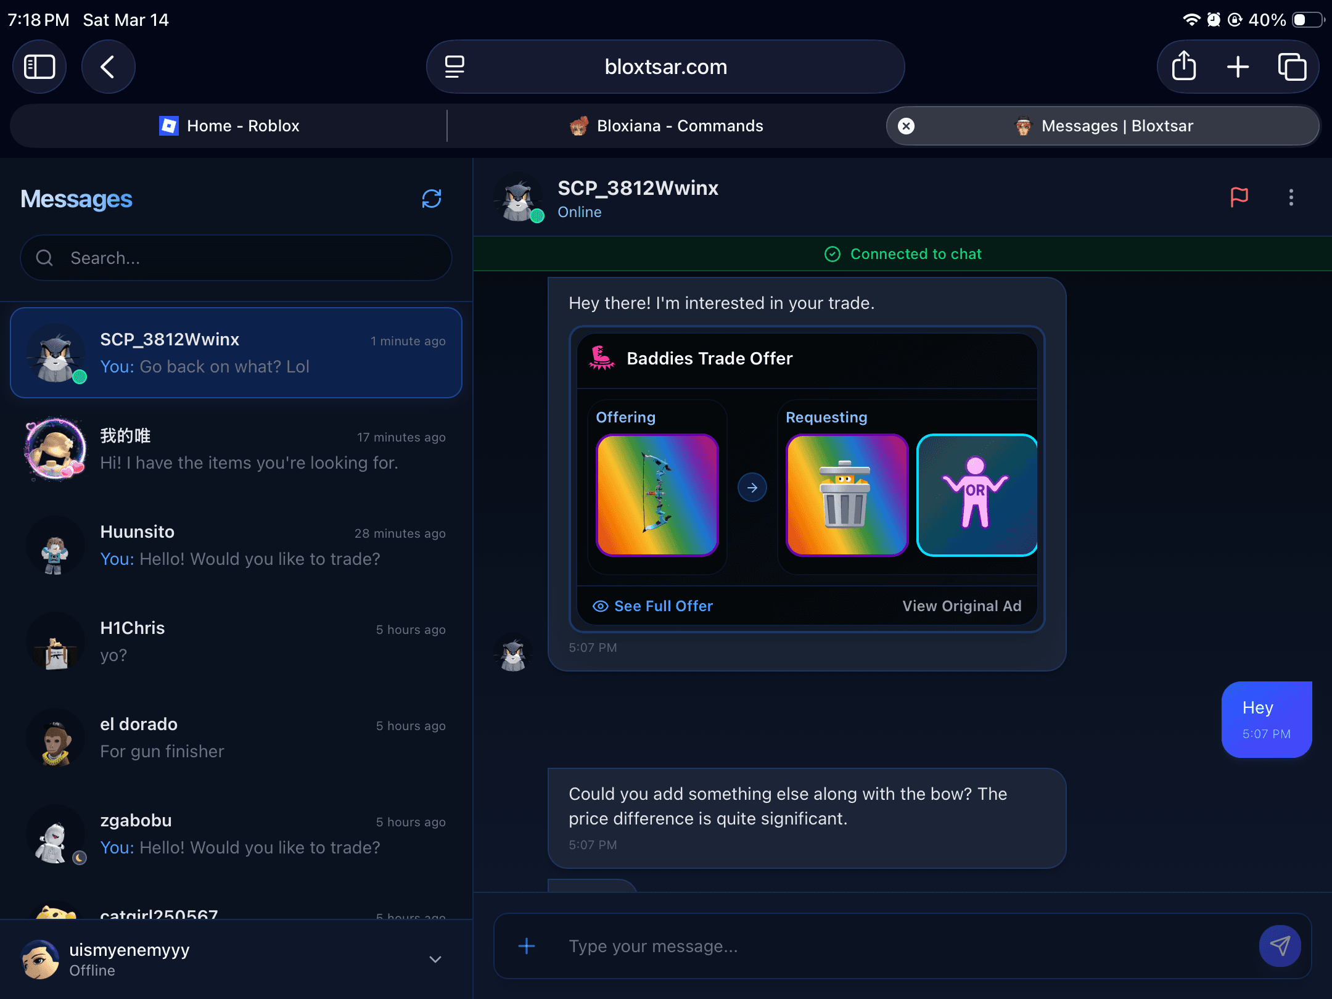This screenshot has height=999, width=1332.
Task: Open the el dorado conversation
Action: tap(236, 738)
